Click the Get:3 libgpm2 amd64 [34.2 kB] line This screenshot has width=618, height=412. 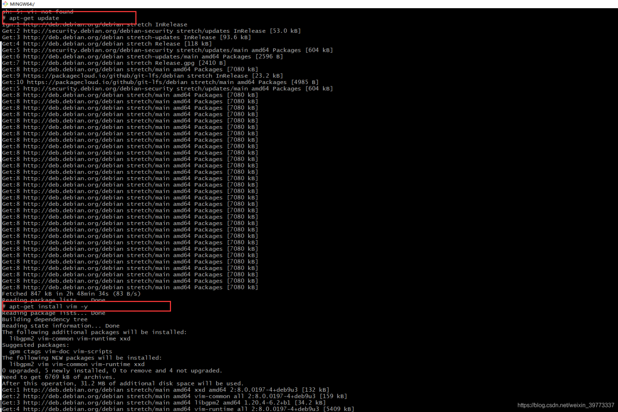(164, 403)
